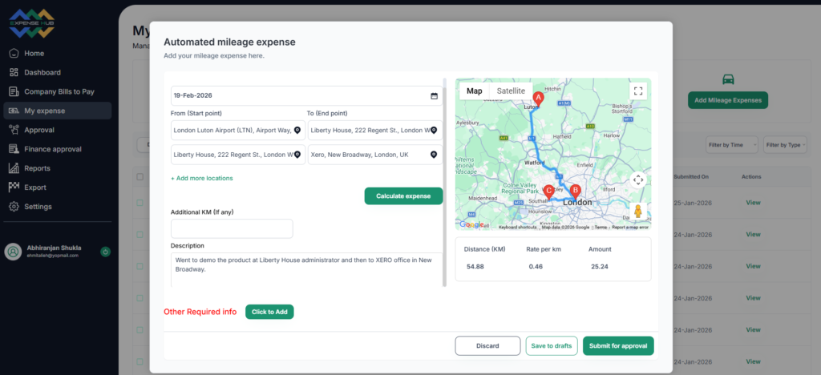Image resolution: width=821 pixels, height=375 pixels.
Task: Open Filter by Type dropdown
Action: click(785, 145)
